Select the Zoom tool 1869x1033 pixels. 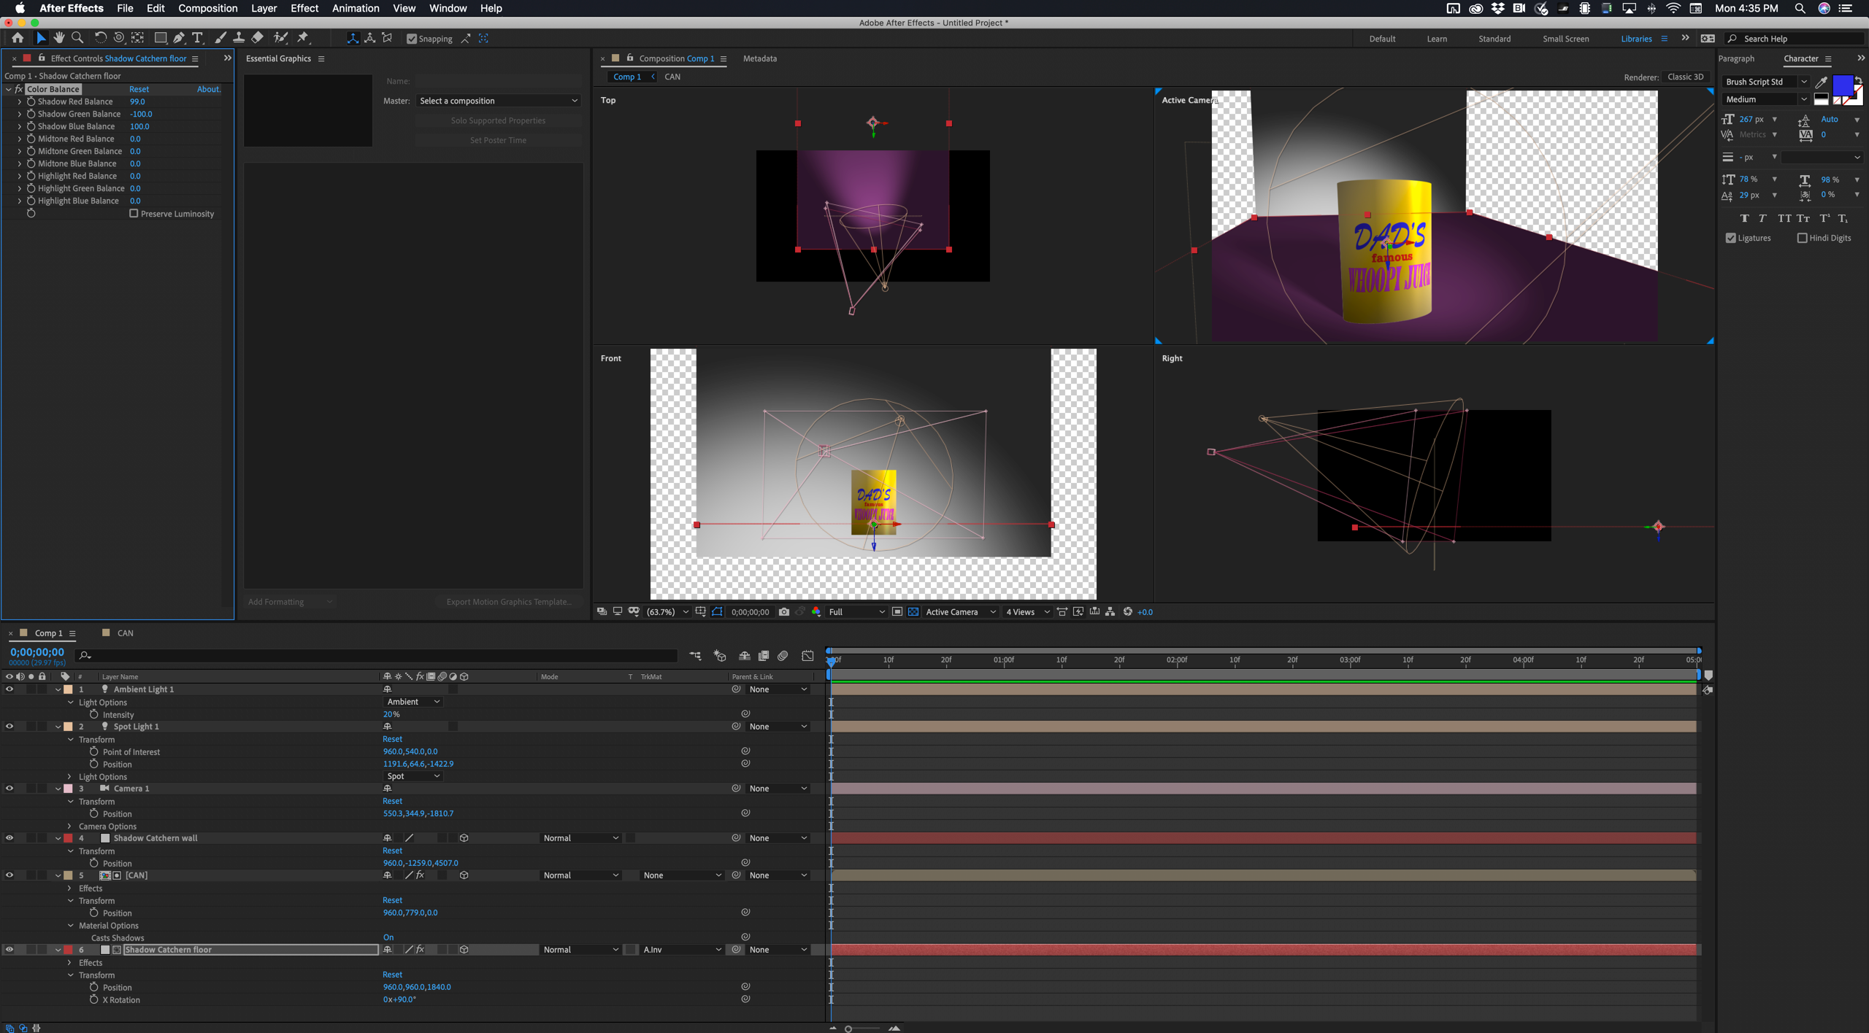coord(77,38)
